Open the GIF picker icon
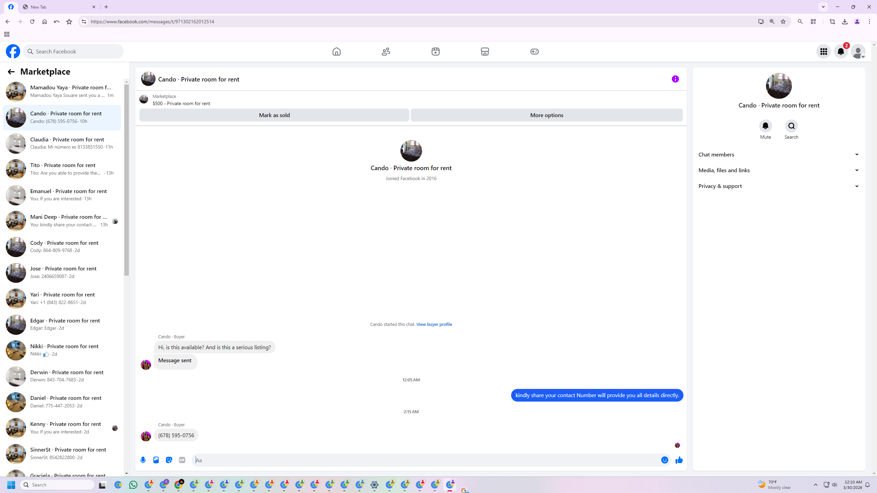The width and height of the screenshot is (877, 493). tap(182, 460)
